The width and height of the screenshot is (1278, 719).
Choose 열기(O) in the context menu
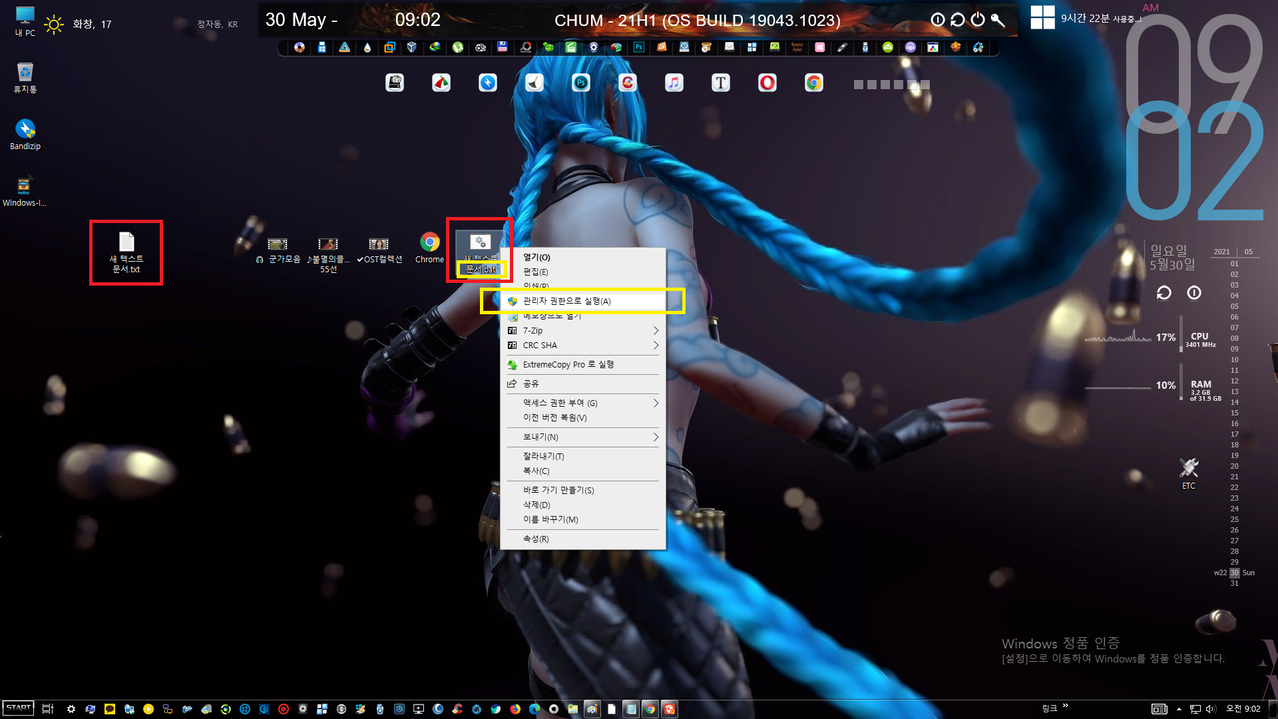tap(582, 258)
